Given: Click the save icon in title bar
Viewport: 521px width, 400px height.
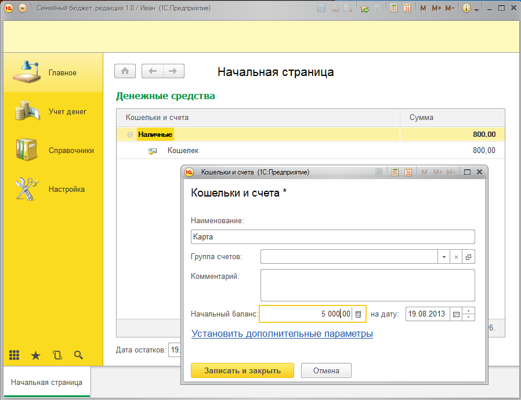Looking at the screenshot, I should point(321,8).
